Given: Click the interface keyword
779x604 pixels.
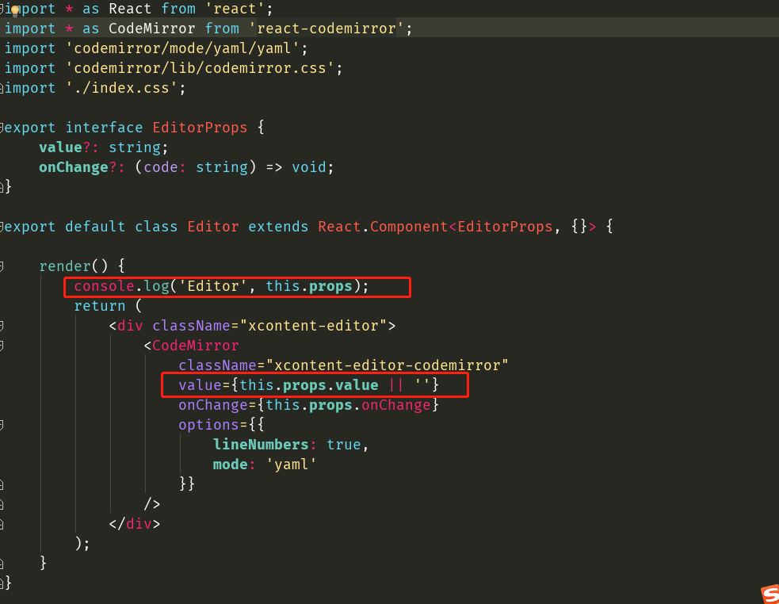Looking at the screenshot, I should click(x=104, y=128).
